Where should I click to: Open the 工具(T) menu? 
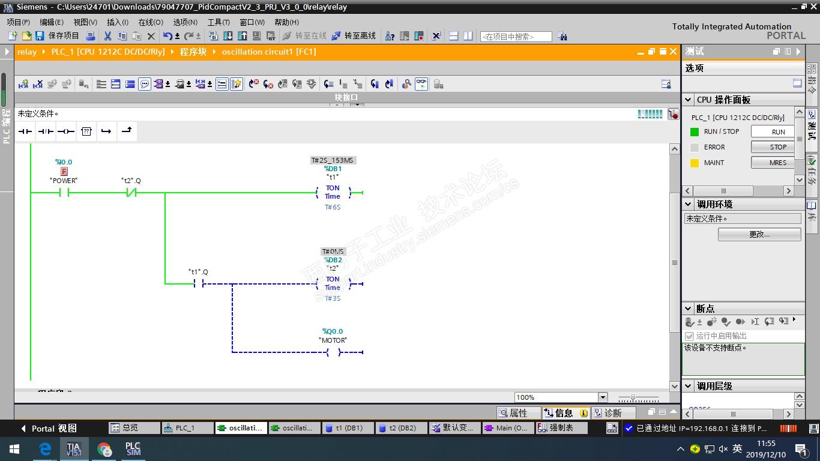coord(219,22)
